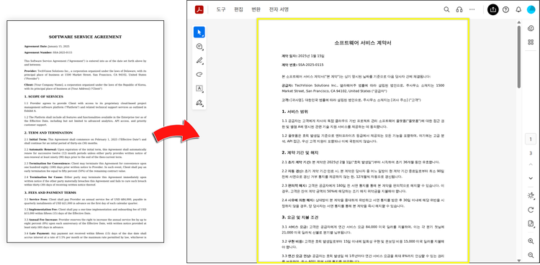Click the zoom out magnifier

coord(531,255)
